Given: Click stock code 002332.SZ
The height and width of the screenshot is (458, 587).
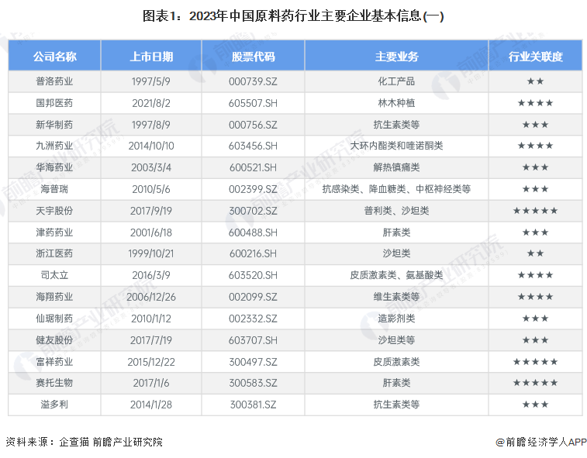Looking at the screenshot, I should (x=253, y=319).
